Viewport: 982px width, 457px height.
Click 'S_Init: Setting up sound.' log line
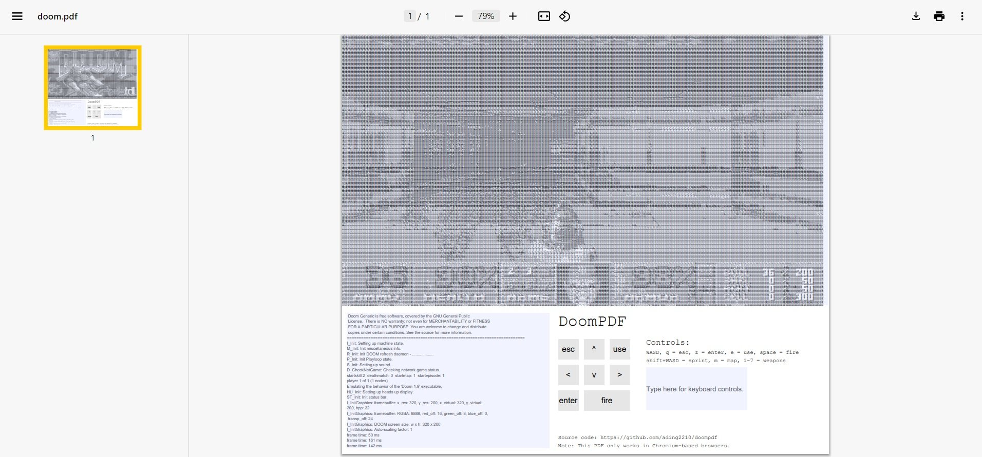(x=369, y=365)
